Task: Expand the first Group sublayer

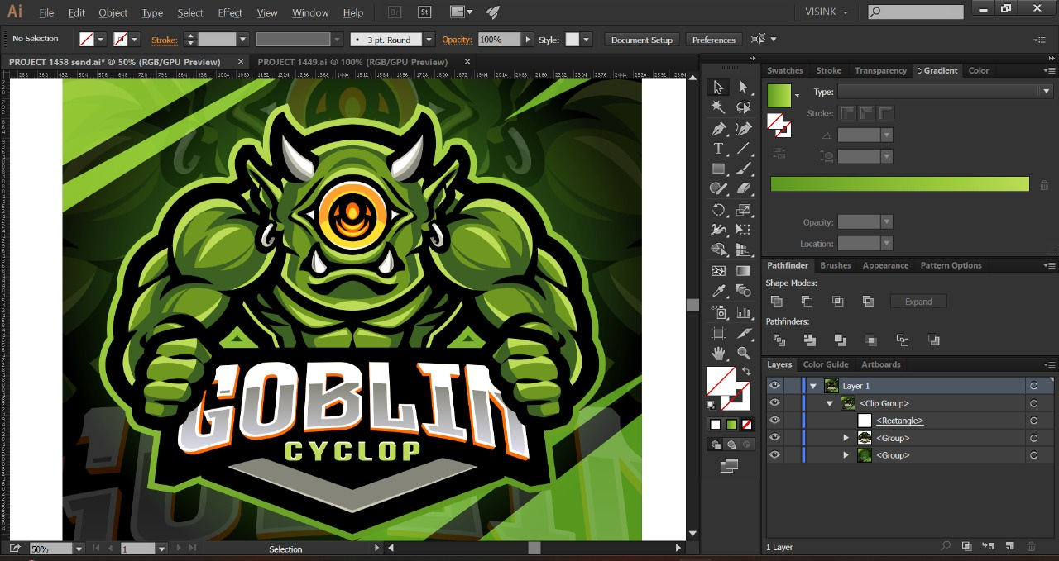Action: tap(846, 438)
